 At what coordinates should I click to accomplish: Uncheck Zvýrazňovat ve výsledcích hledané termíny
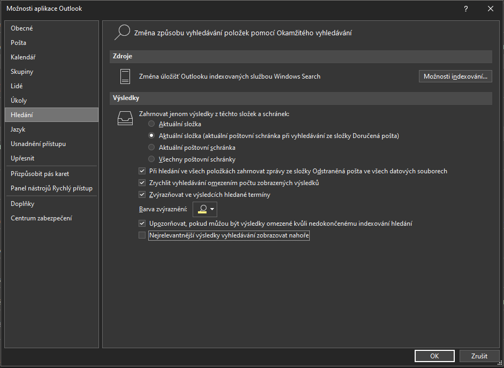point(142,195)
